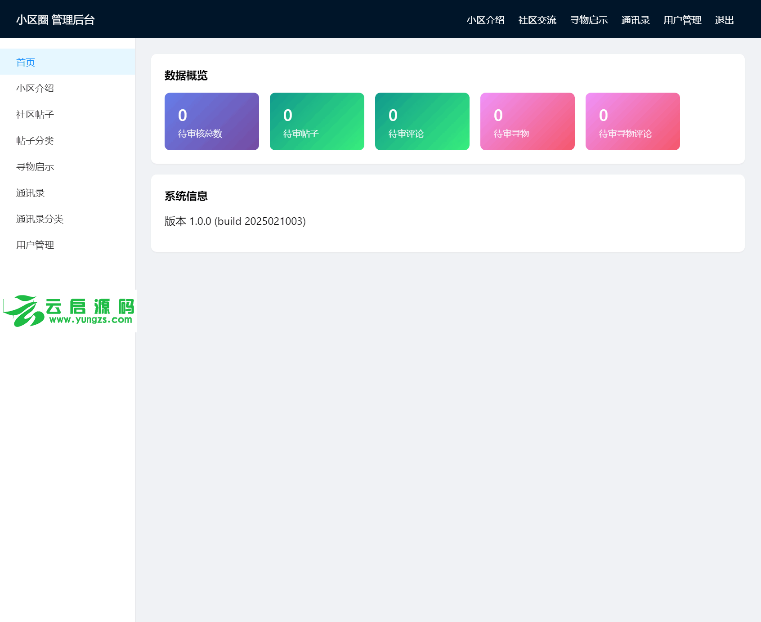Image resolution: width=761 pixels, height=622 pixels.
Task: Open 小区介绍 in the left sidebar
Action: tap(67, 88)
